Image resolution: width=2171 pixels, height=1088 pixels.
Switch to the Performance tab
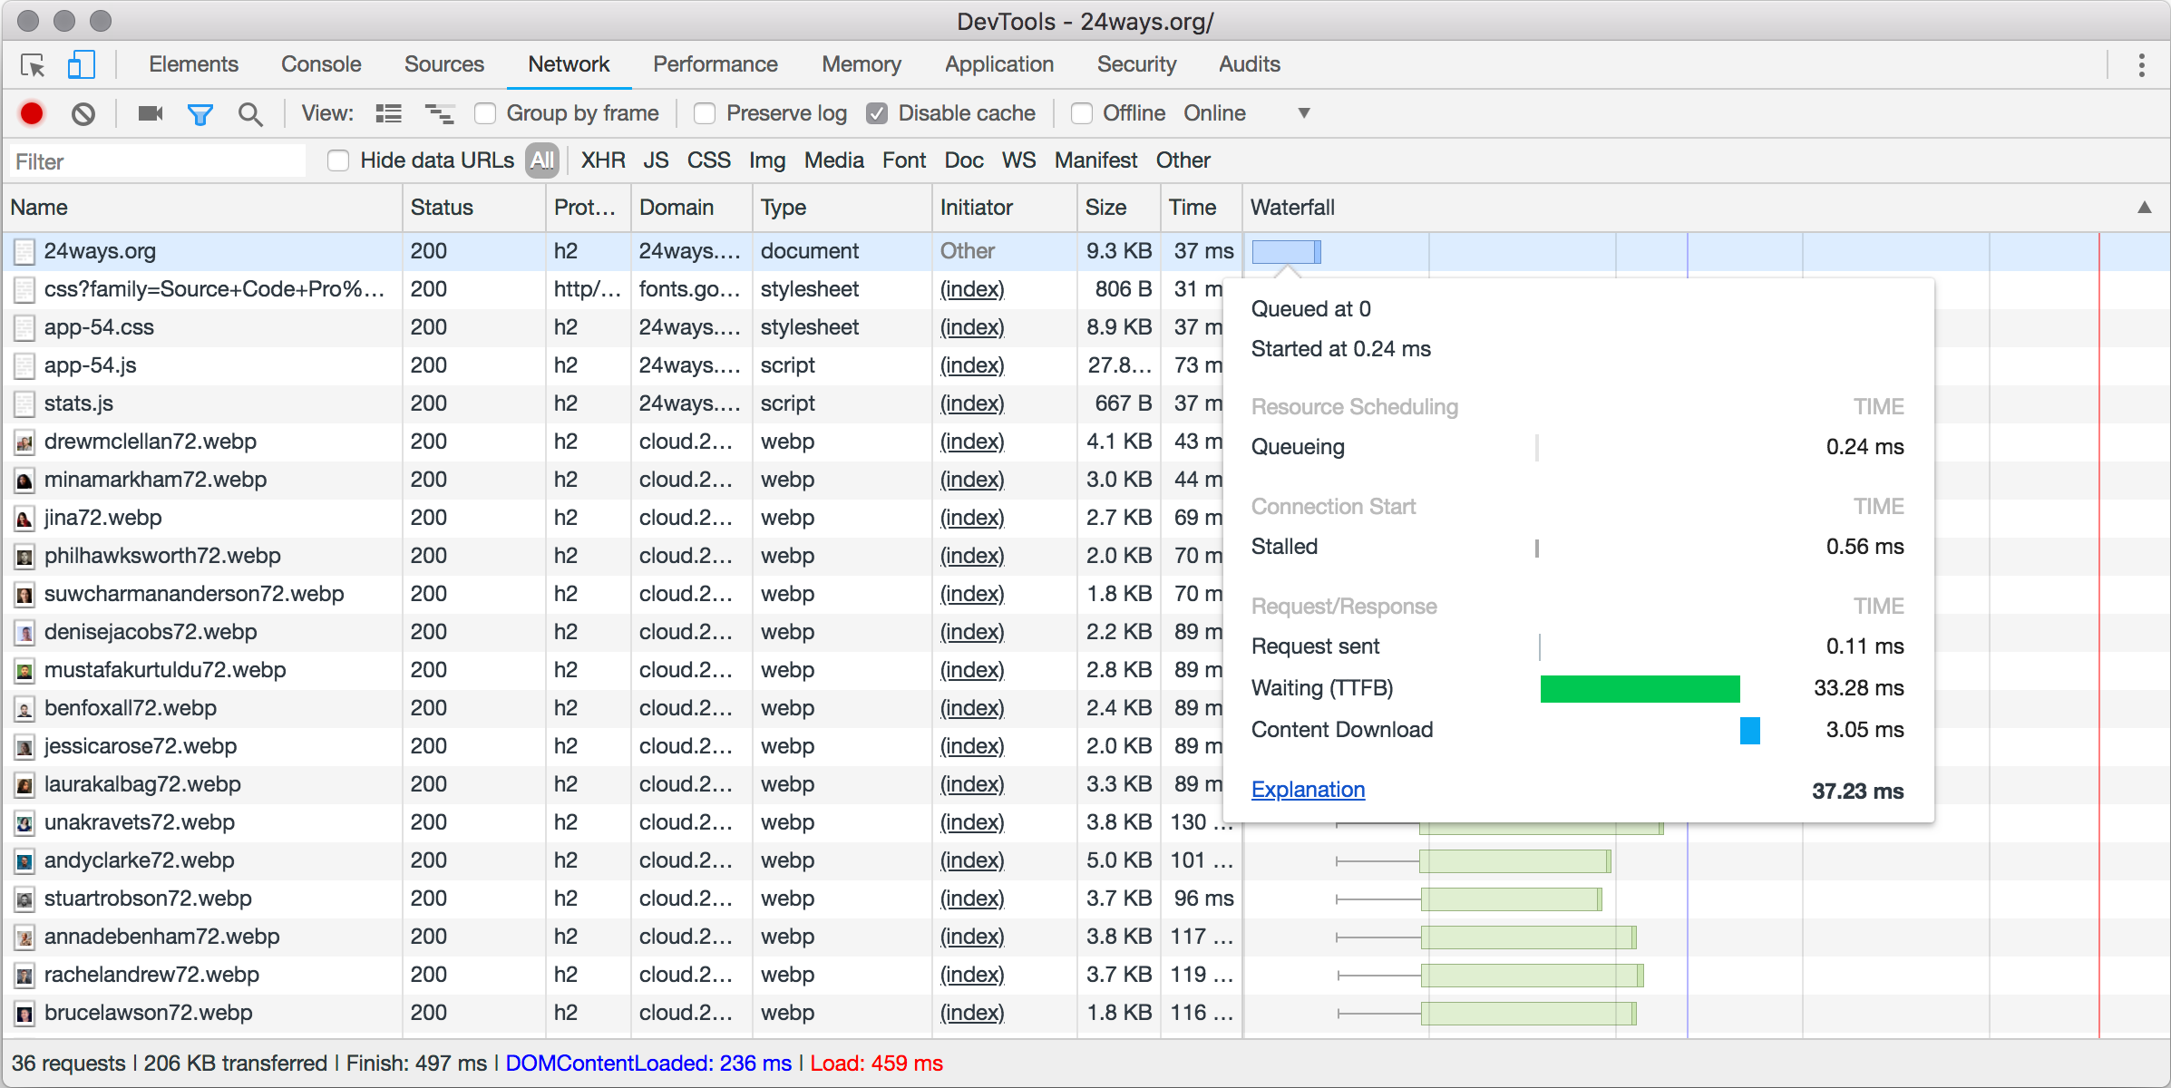tap(716, 64)
